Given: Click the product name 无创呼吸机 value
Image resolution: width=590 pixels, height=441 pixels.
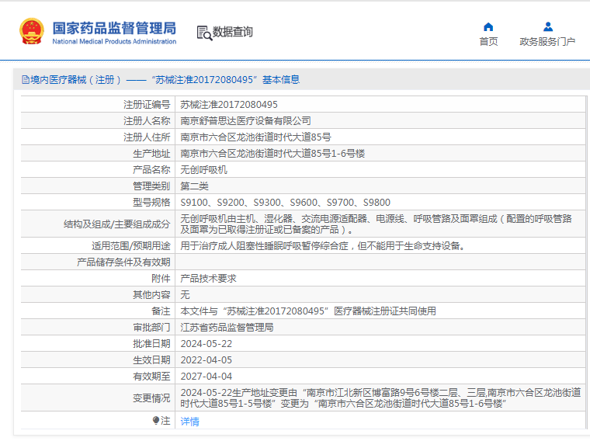Looking at the screenshot, I should click(203, 169).
